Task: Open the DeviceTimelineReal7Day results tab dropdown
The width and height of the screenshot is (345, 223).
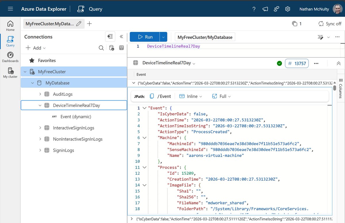Action: click(194, 63)
